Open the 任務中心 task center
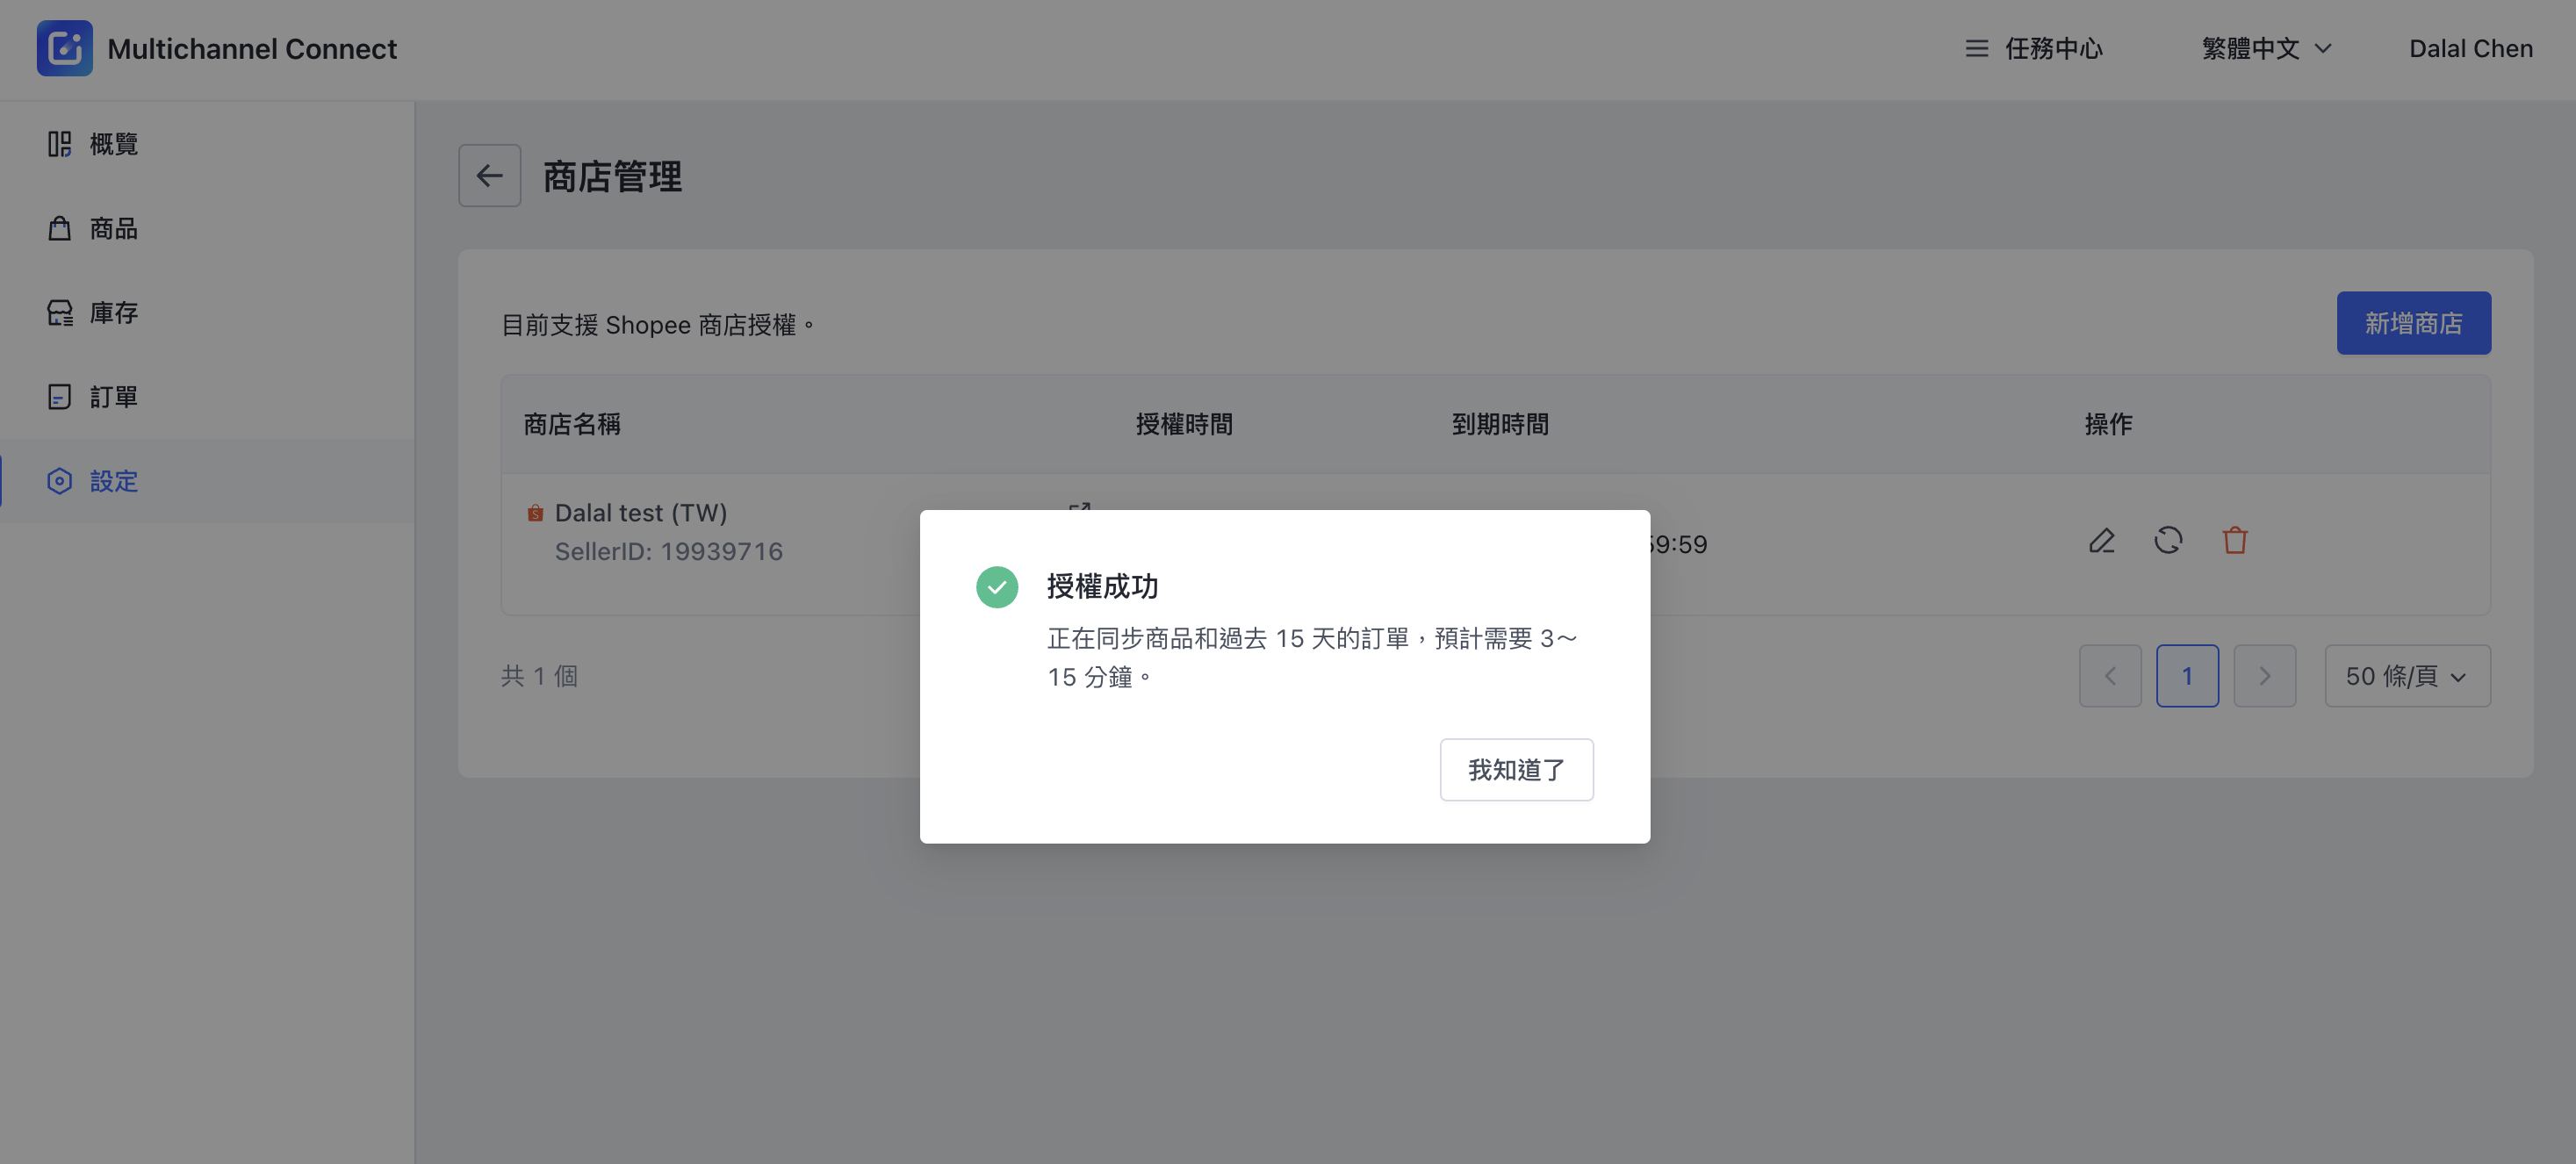Image resolution: width=2576 pixels, height=1164 pixels. (x=2034, y=48)
